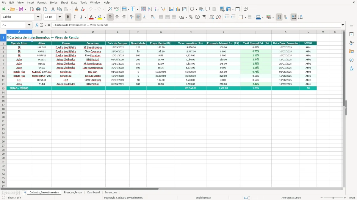Toggle Italic formatting
Viewport: 357px width, 200px height.
click(75, 17)
